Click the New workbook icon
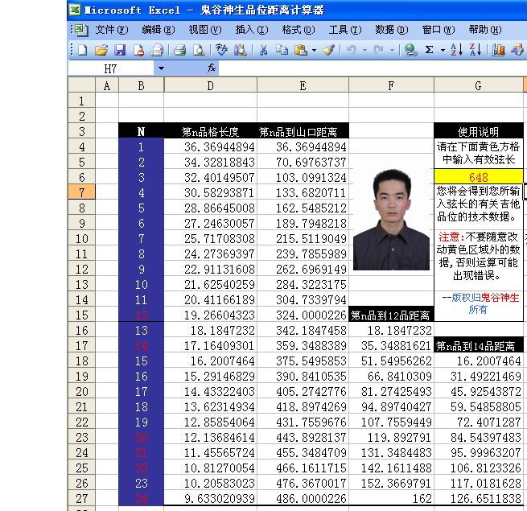Screen dimensions: 527x511 point(81,50)
